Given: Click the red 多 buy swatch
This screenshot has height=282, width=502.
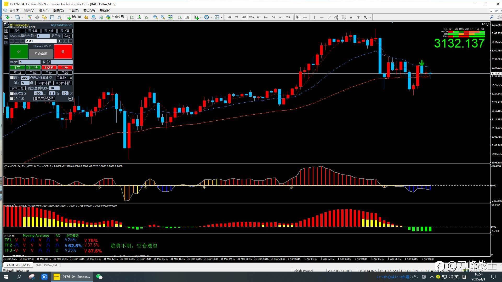Looking at the screenshot, I should (x=63, y=52).
